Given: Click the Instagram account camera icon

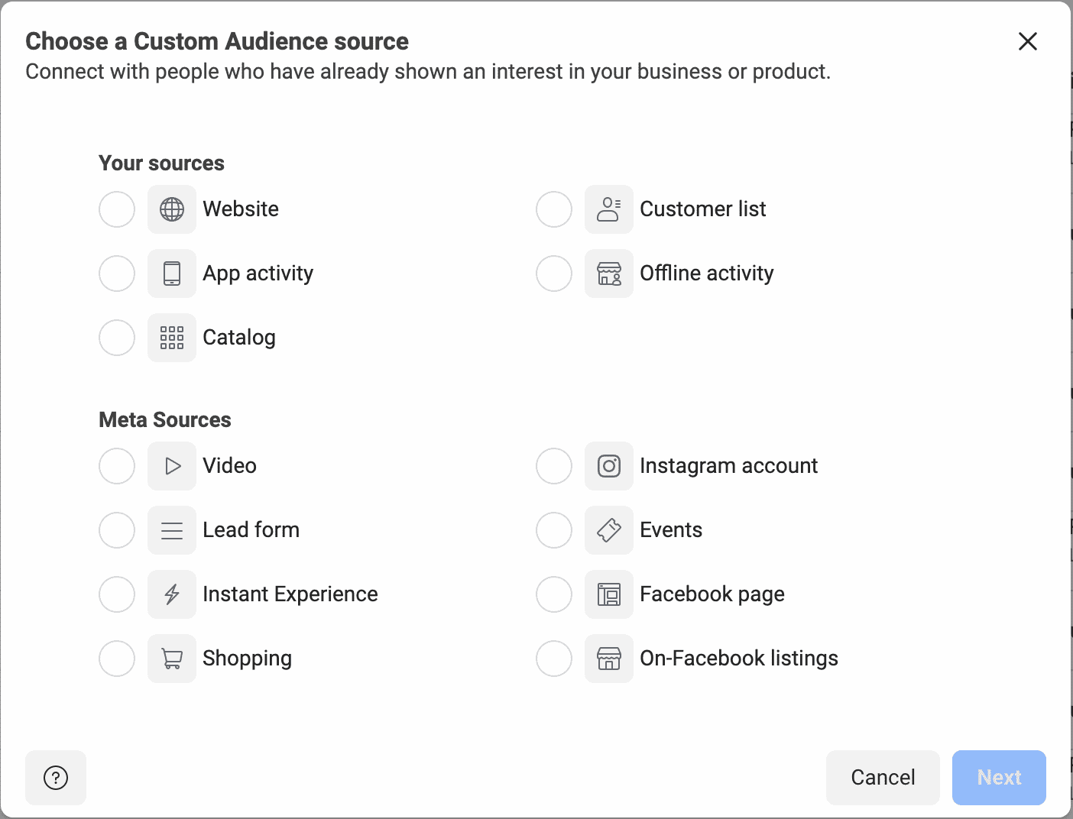Looking at the screenshot, I should (608, 466).
